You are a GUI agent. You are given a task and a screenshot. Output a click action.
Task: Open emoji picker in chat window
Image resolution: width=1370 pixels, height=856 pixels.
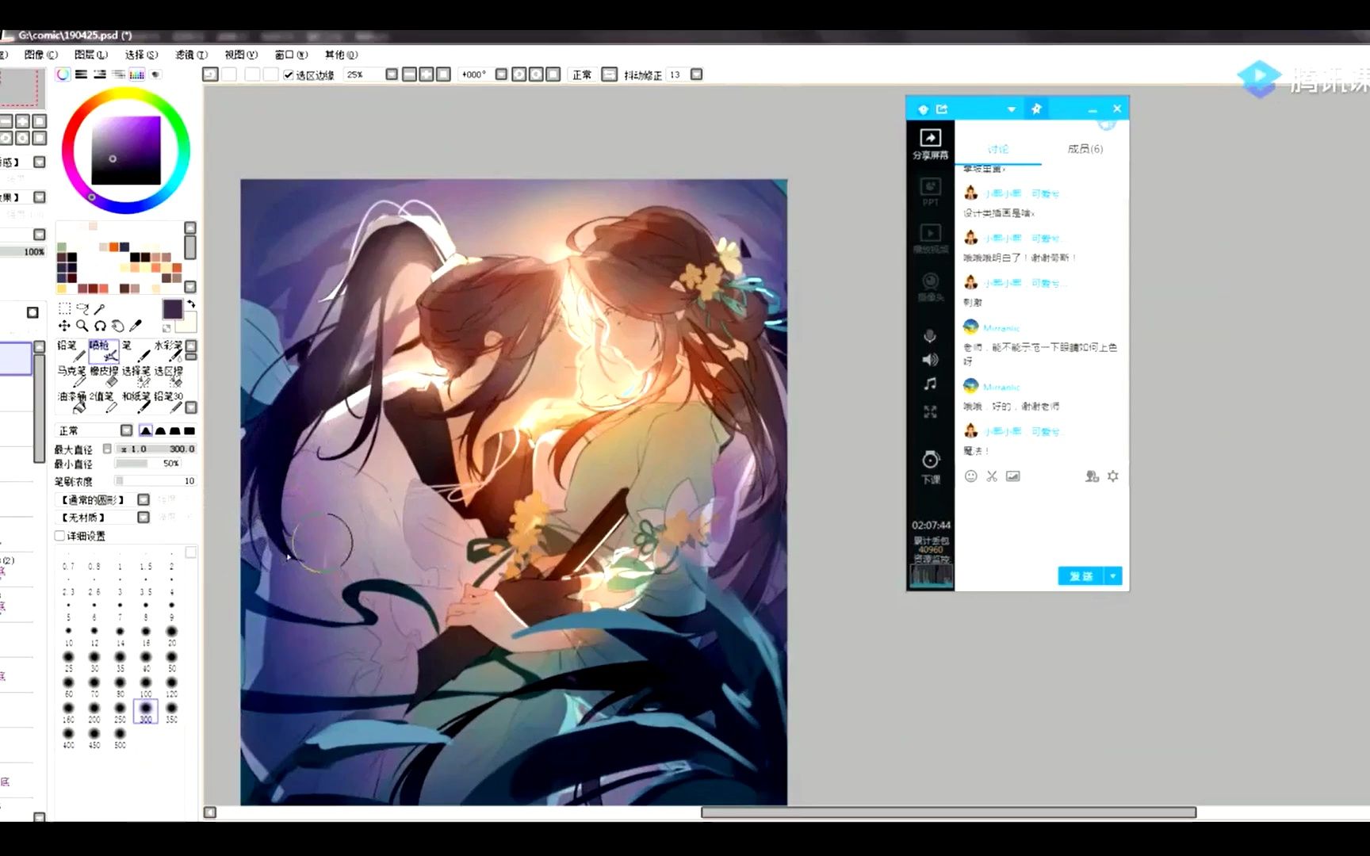970,476
